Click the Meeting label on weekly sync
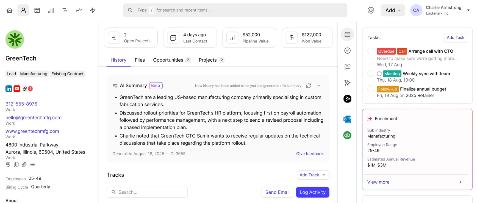The image size is (477, 203). [392, 74]
